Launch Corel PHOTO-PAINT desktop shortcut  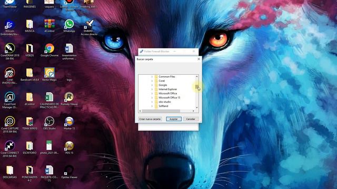coord(9,76)
